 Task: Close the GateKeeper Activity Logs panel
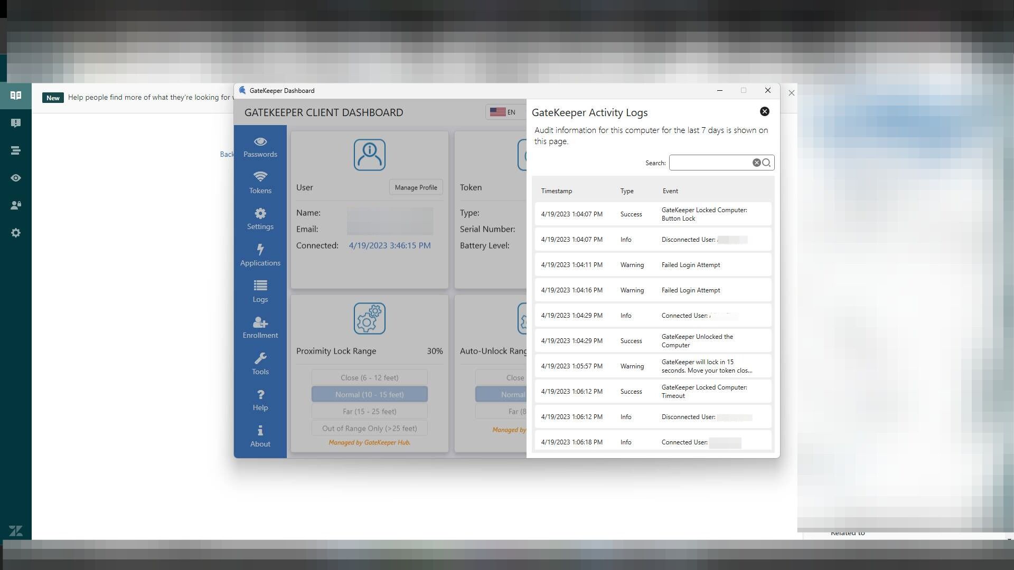(764, 111)
